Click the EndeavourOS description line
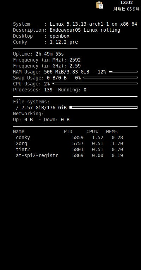Viewport: 141px width, 270px height. [x=67, y=30]
